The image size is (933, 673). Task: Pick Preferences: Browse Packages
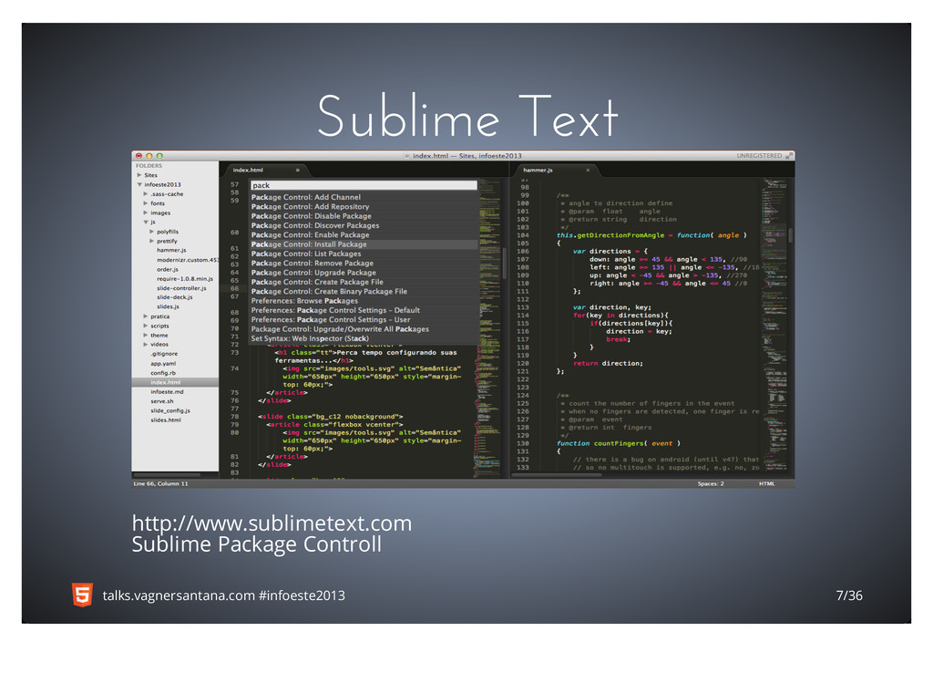364,301
